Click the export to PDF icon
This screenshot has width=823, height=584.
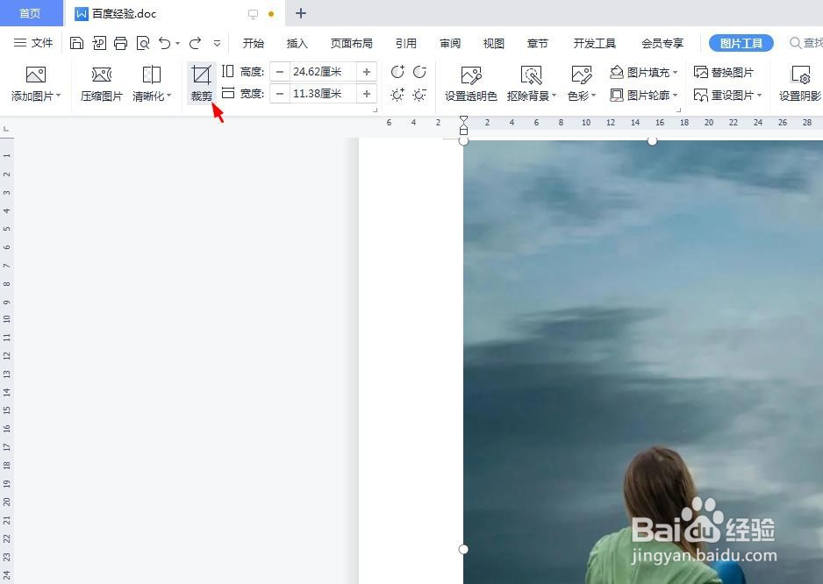[99, 43]
